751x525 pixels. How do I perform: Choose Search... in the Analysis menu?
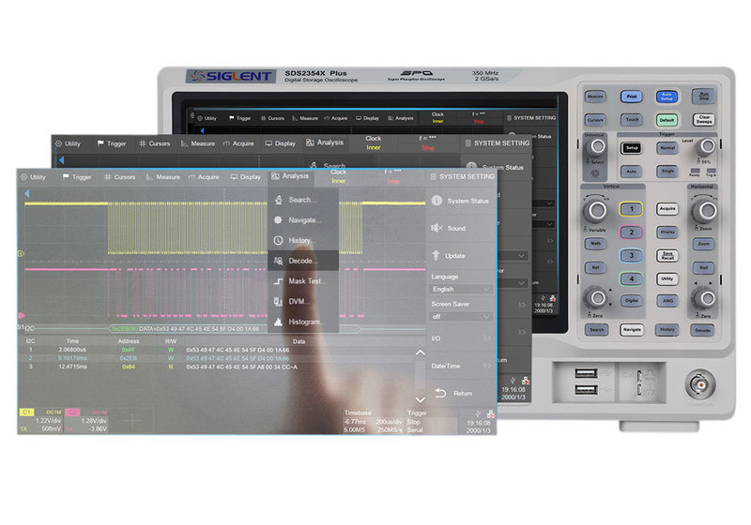303,200
